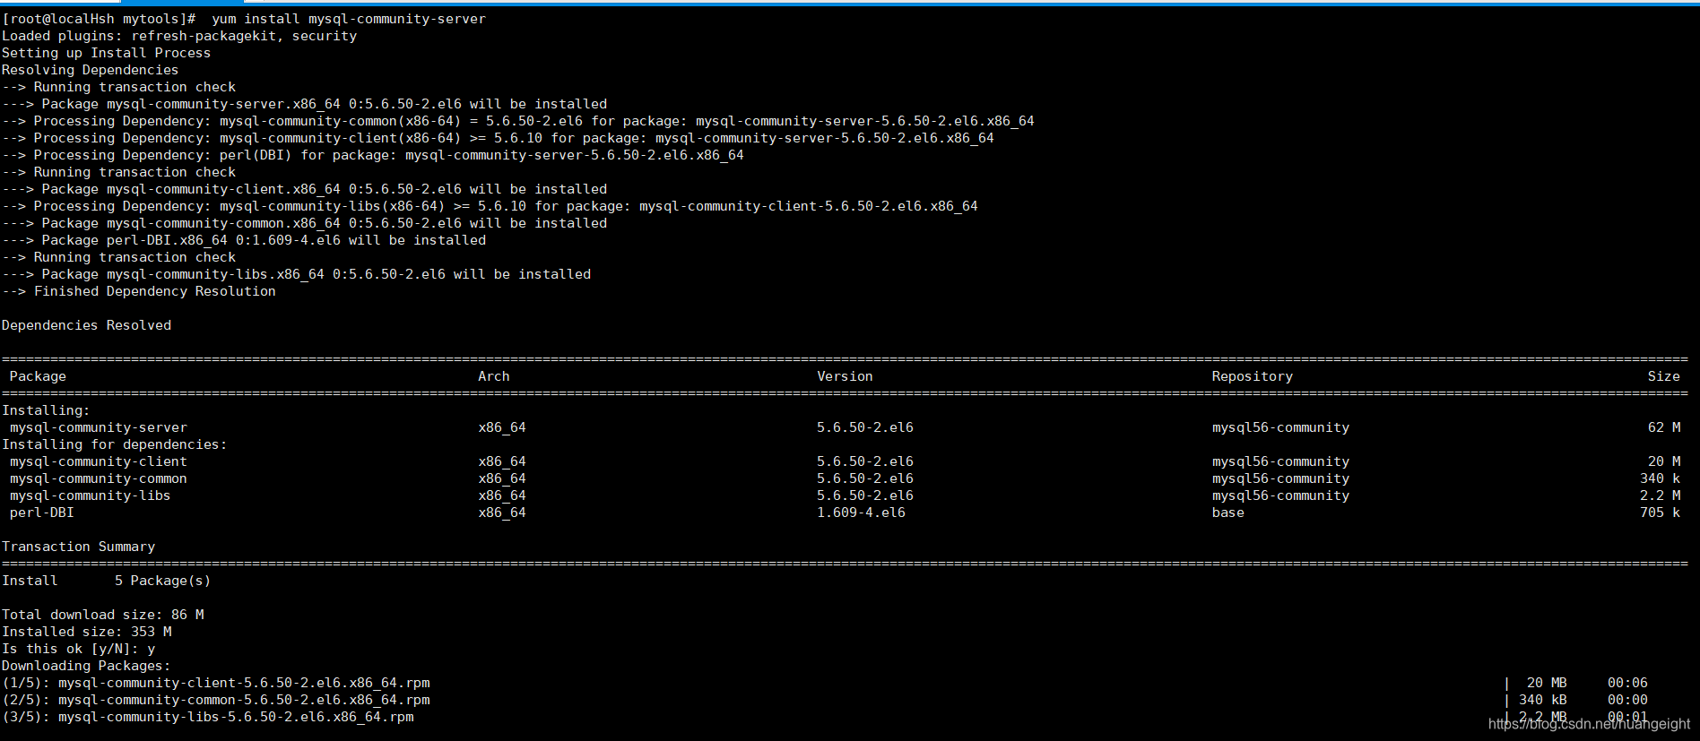The image size is (1700, 741).
Task: Click the 'Installing:' label
Action: pyautogui.click(x=46, y=410)
